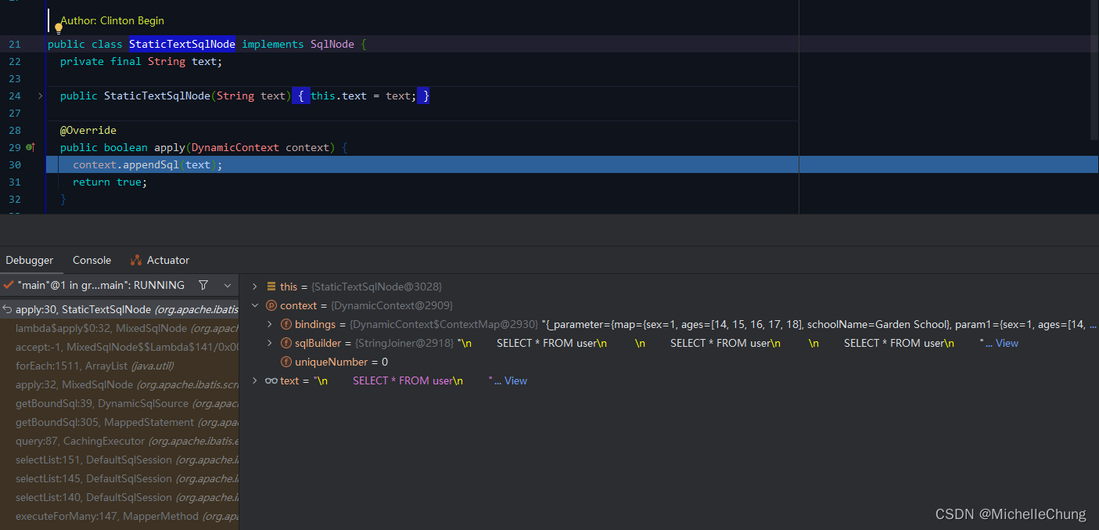This screenshot has height=530, width=1099.
Task: Click the View link for text value
Action: tap(515, 380)
